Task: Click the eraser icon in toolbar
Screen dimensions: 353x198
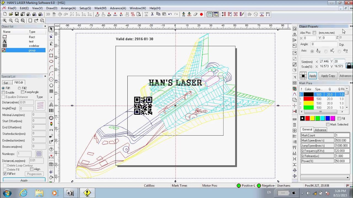Action: click(x=196, y=14)
